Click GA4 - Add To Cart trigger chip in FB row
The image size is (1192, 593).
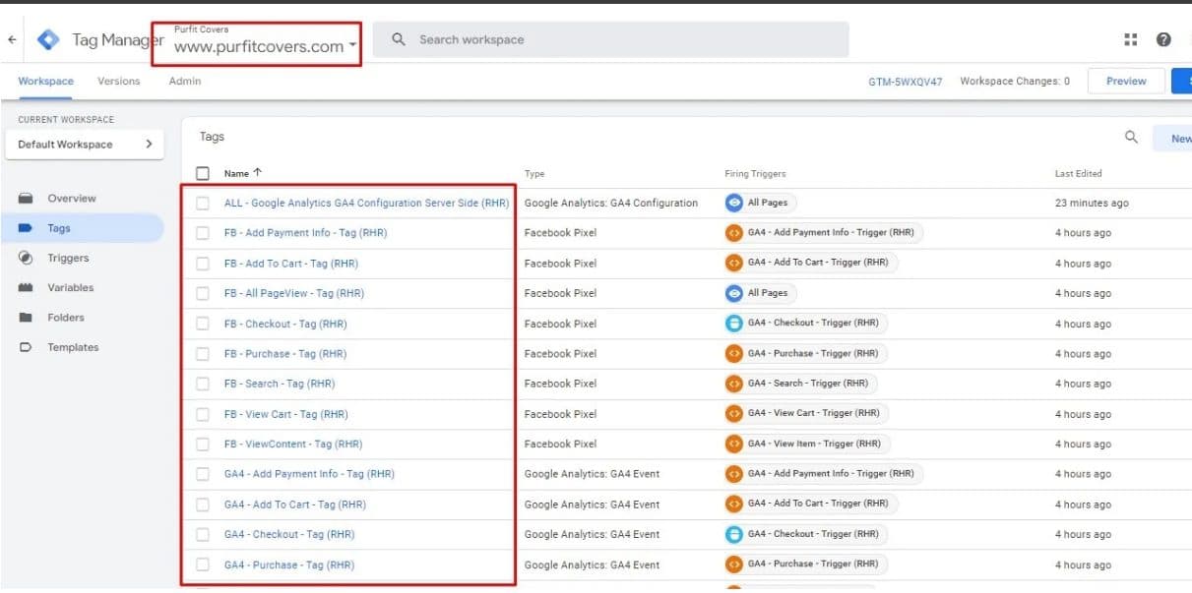click(810, 263)
